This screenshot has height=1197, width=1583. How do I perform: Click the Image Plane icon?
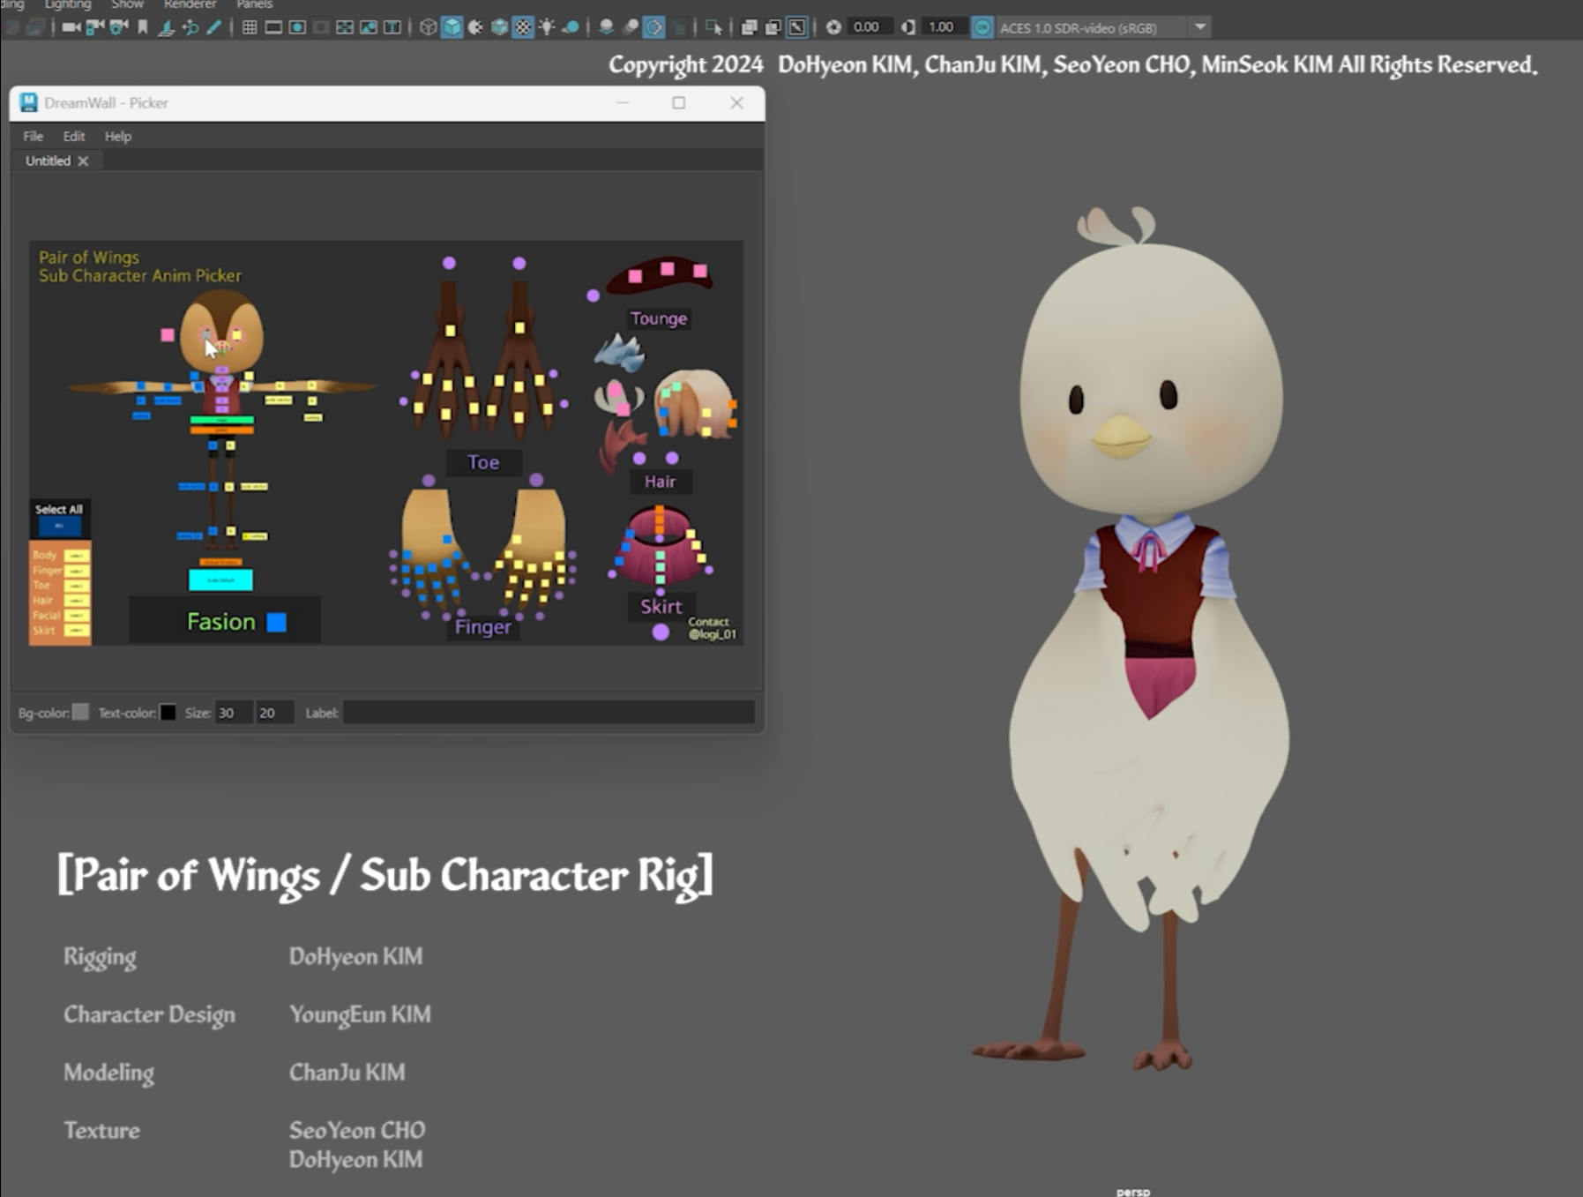[x=166, y=27]
